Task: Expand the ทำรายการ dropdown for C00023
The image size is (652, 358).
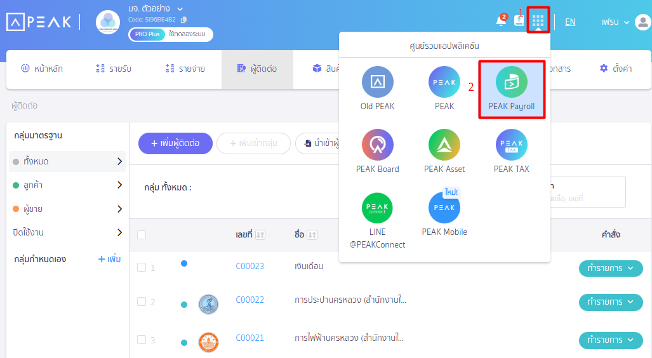Action: point(610,268)
